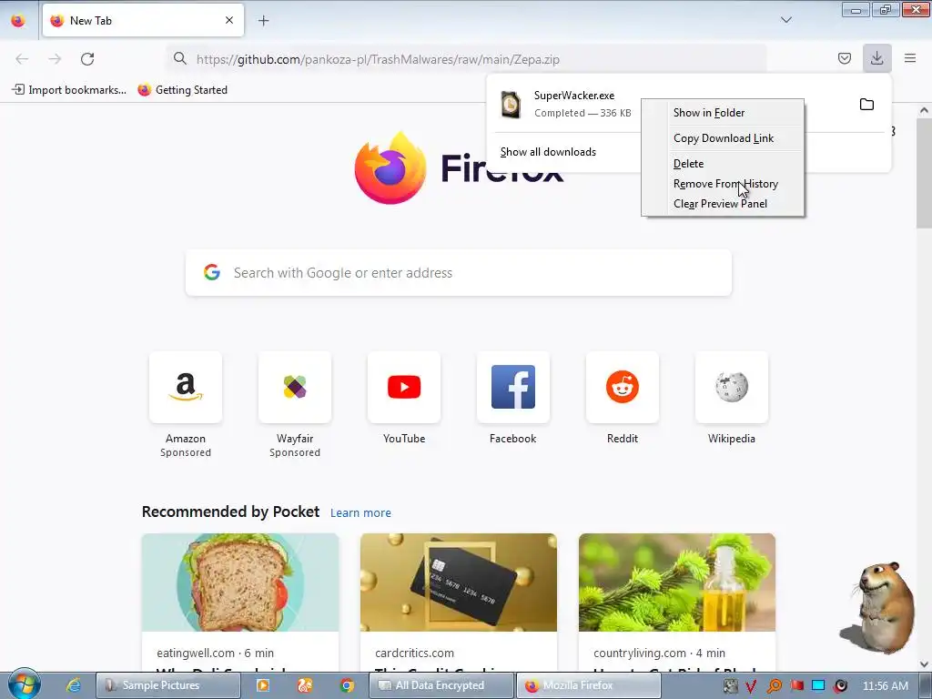Click the Google search box on page
932x699 pixels.
[459, 273]
